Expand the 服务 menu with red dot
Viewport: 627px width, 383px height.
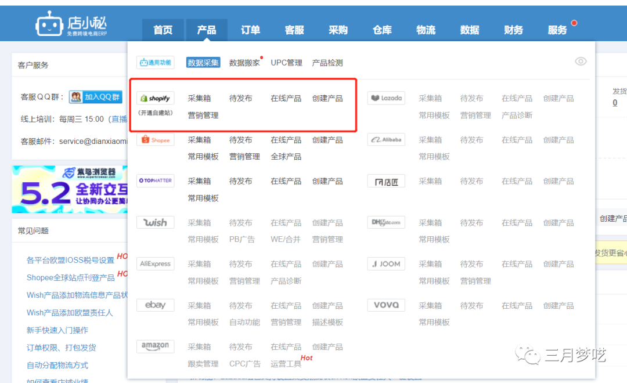[x=557, y=30]
